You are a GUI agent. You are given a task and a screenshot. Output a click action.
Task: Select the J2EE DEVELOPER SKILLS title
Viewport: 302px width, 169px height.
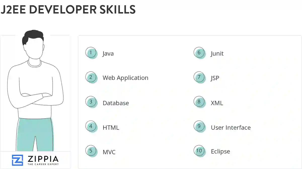pyautogui.click(x=69, y=10)
